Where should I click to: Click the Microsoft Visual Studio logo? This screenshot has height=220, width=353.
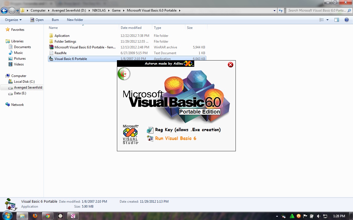(130, 134)
